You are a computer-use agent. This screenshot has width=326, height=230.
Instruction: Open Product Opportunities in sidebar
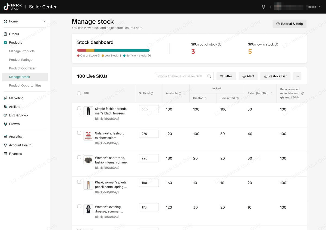25,85
